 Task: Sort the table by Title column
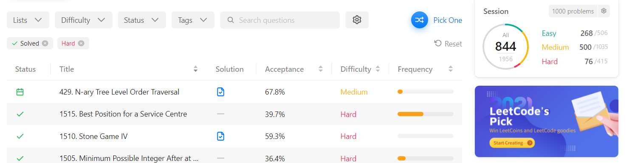195,69
